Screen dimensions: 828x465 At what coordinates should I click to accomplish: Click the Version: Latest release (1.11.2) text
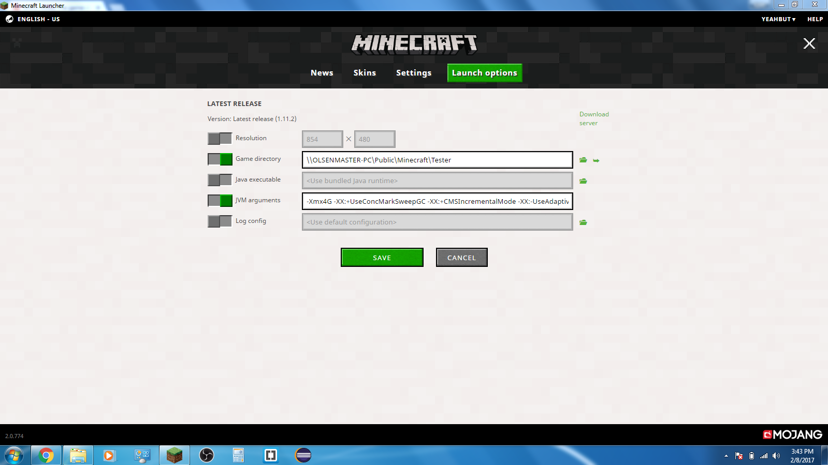tap(252, 119)
